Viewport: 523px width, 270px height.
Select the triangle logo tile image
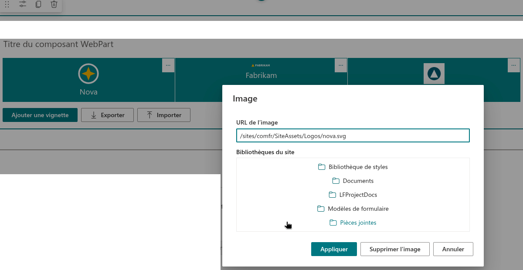pyautogui.click(x=434, y=74)
